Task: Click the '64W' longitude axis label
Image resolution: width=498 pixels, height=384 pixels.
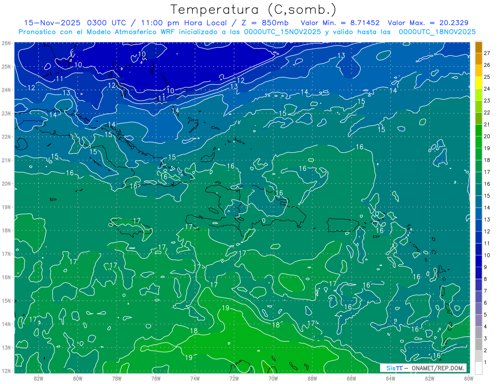Action: pyautogui.click(x=391, y=379)
